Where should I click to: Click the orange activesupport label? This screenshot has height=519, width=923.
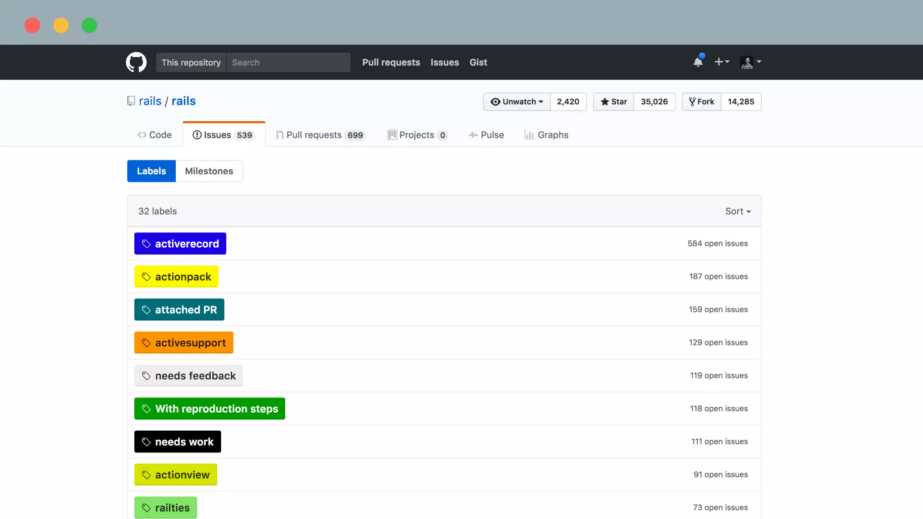tap(184, 343)
